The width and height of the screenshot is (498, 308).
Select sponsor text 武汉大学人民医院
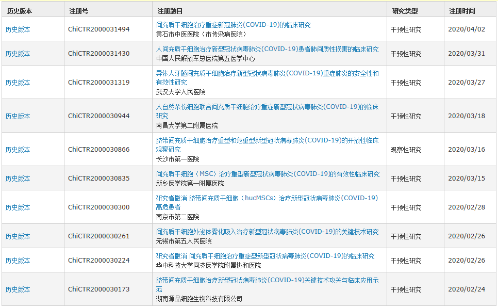click(x=181, y=92)
